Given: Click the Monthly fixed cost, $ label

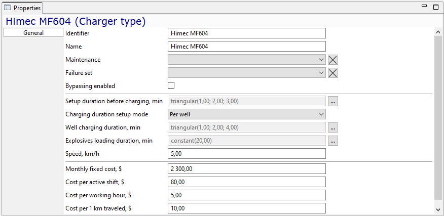Looking at the screenshot, I should click(x=93, y=169).
